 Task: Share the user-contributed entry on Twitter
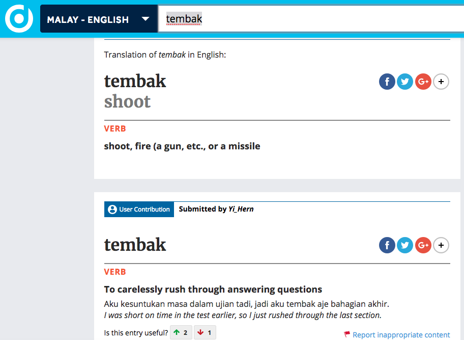[x=405, y=245]
